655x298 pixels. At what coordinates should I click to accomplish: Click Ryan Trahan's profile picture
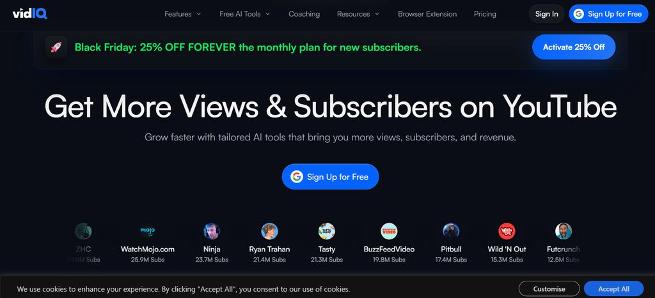tap(269, 231)
